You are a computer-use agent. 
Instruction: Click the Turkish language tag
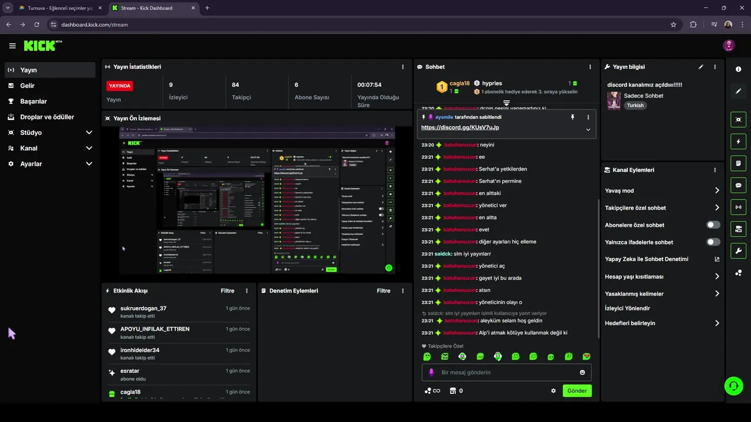tap(635, 105)
